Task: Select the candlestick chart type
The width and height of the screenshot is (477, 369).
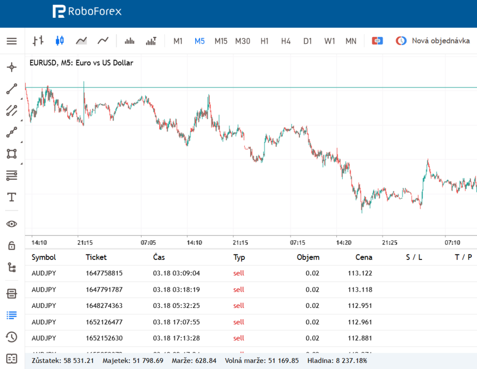Action: 59,41
